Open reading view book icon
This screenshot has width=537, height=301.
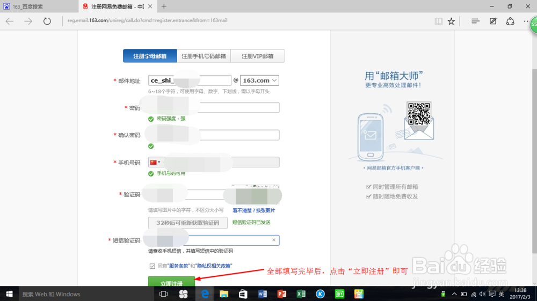click(x=438, y=21)
